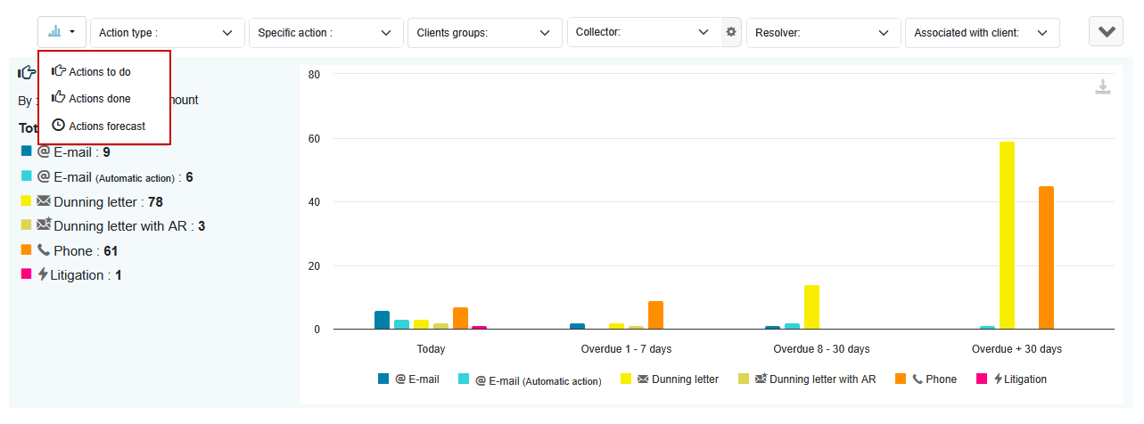Open the Action type dropdown
The height and width of the screenshot is (424, 1144).
coord(167,33)
